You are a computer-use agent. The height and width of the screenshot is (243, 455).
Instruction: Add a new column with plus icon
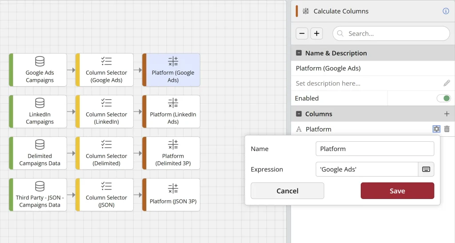click(x=447, y=114)
